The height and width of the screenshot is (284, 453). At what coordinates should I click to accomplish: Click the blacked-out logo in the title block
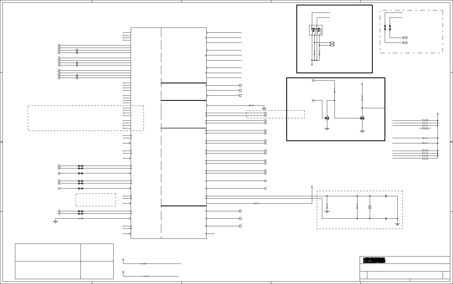pos(374,260)
